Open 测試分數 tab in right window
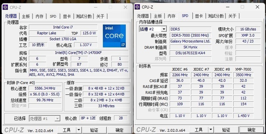 pyautogui.click(x=216, y=16)
